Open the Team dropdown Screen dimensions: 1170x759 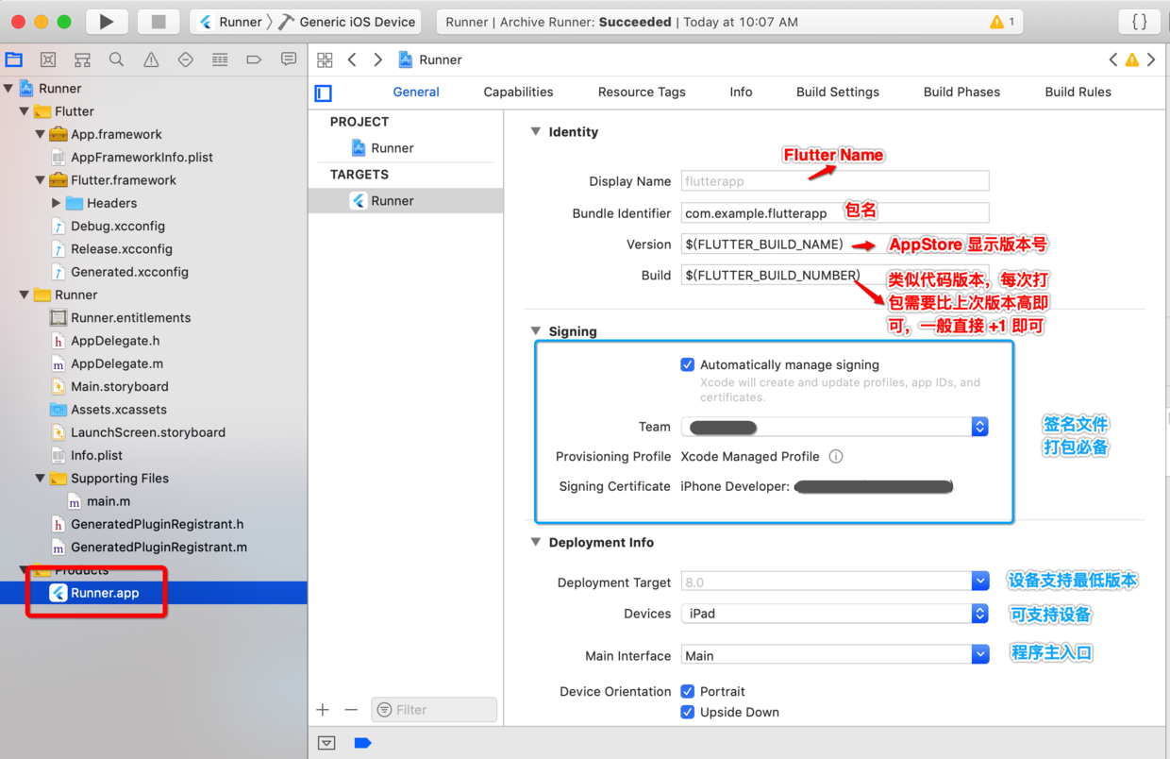[835, 428]
